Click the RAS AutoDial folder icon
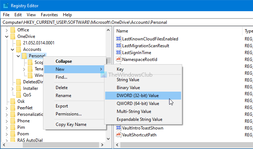253x149 pixels. click(x=13, y=140)
